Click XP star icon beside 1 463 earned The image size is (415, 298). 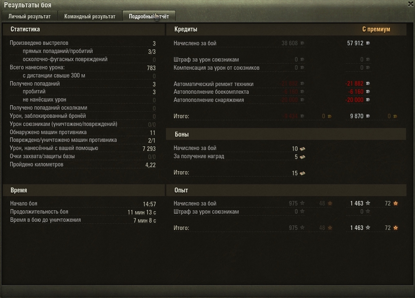368,203
